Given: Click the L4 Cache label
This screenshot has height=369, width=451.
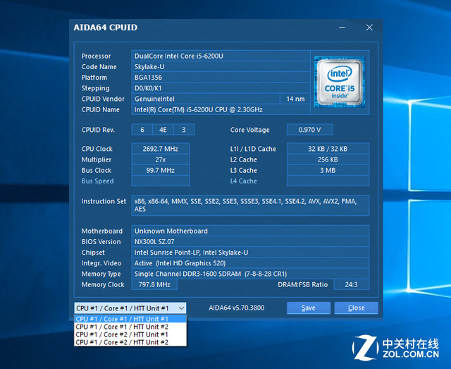Looking at the screenshot, I should point(243,181).
